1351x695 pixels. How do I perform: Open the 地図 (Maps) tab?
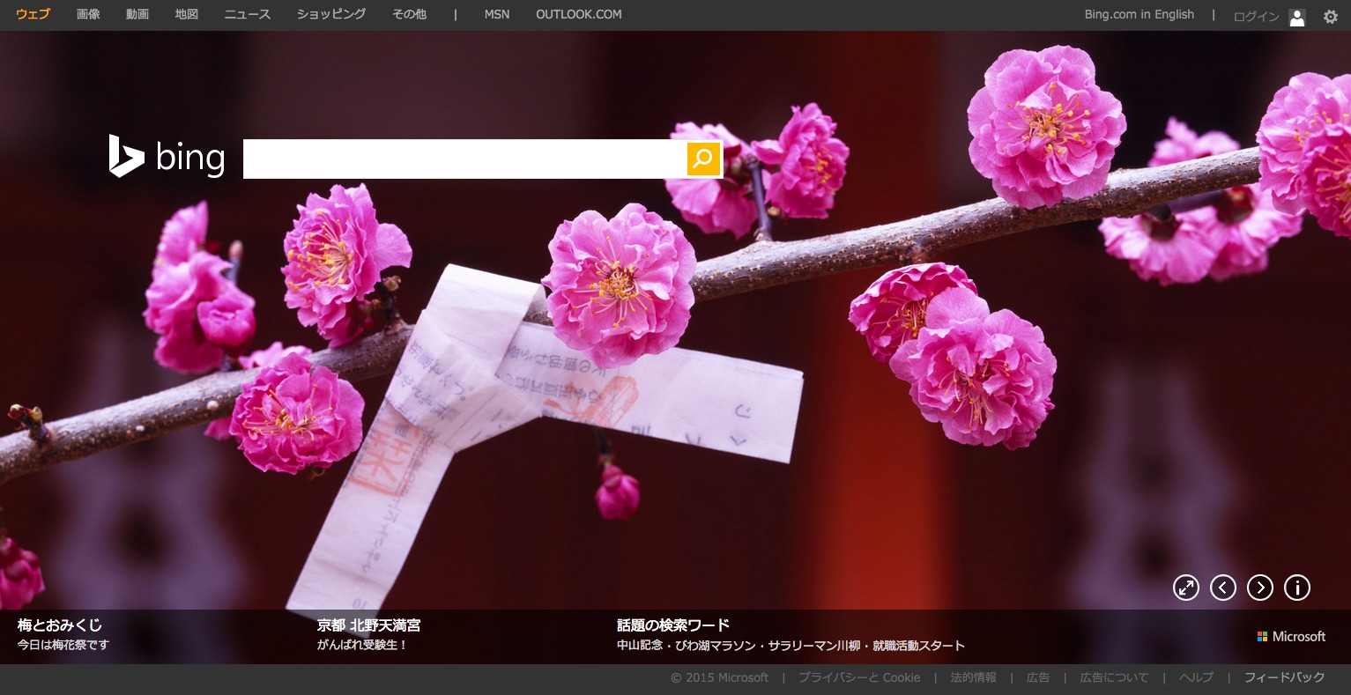pyautogui.click(x=187, y=14)
